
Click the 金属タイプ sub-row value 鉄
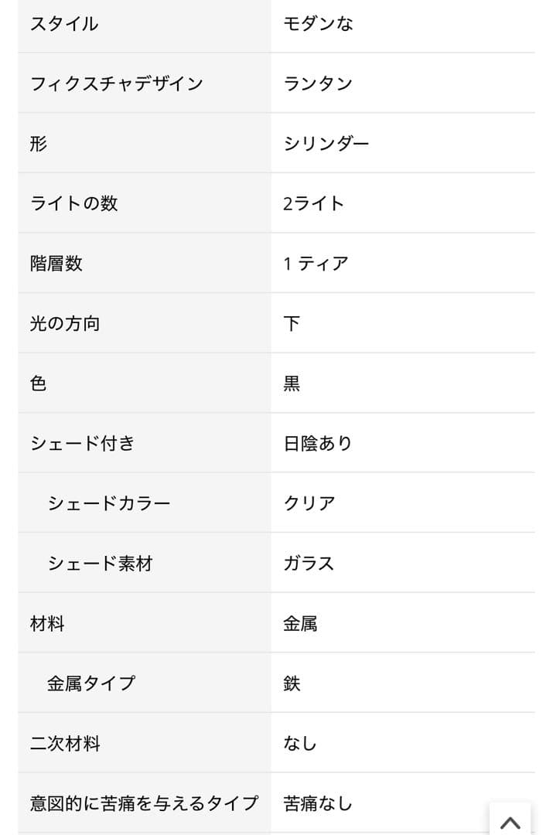(292, 683)
